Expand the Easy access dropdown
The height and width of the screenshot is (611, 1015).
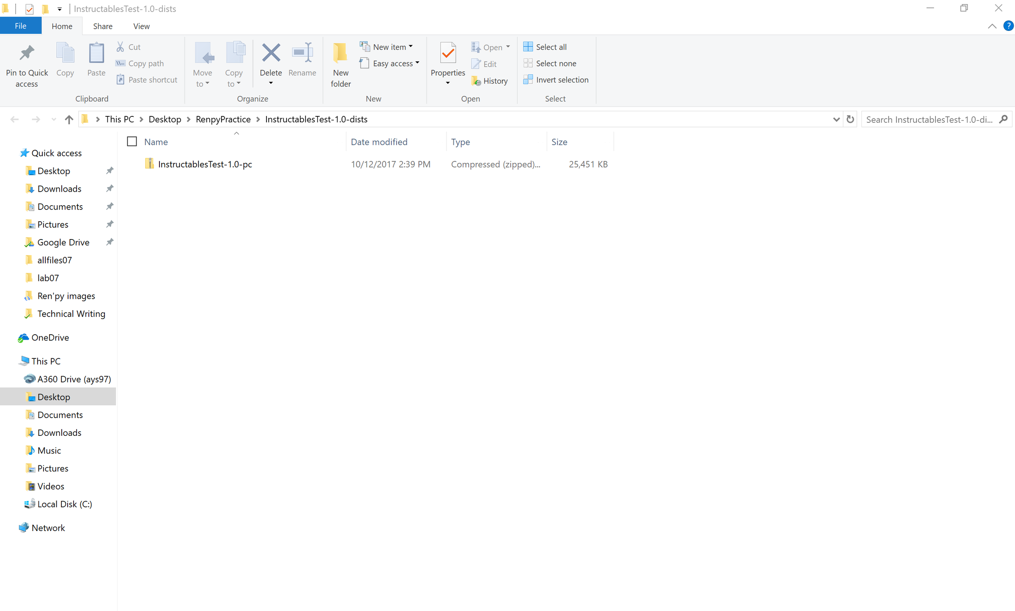point(417,63)
